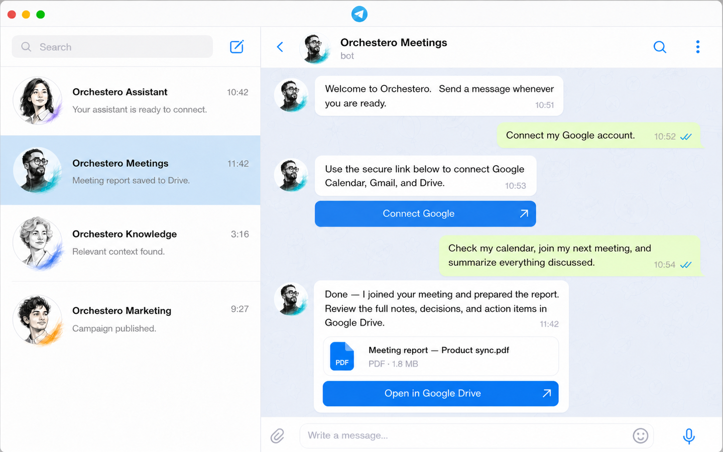Click the Connect Google button

425,213
